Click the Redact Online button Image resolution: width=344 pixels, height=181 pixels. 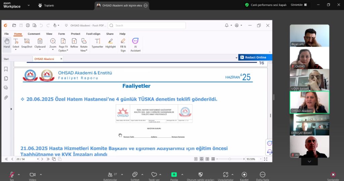coord(255,57)
